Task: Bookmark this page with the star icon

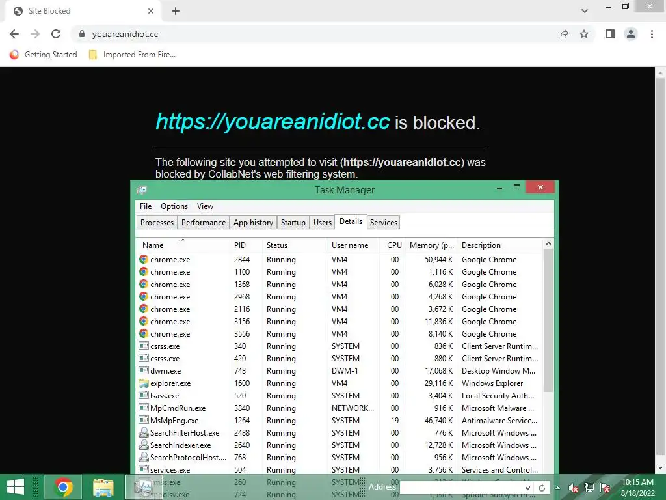Action: pyautogui.click(x=584, y=34)
